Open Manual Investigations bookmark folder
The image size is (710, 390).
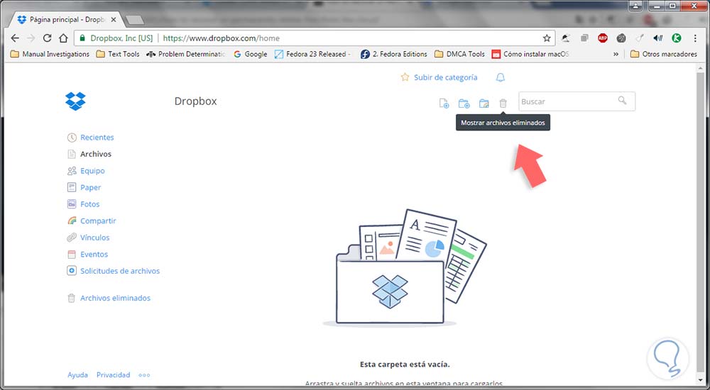[50, 54]
